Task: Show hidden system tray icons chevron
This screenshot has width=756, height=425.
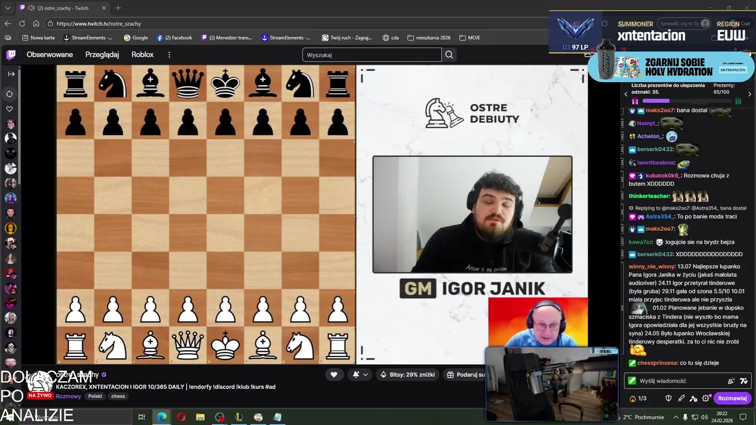Action: (x=675, y=417)
